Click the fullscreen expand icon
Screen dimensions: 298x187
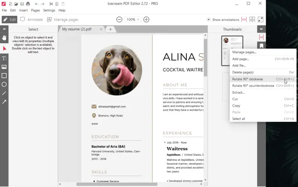tap(261, 19)
